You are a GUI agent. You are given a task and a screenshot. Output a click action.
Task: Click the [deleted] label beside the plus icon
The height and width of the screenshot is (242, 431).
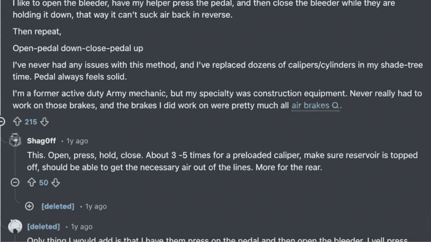(x=58, y=206)
